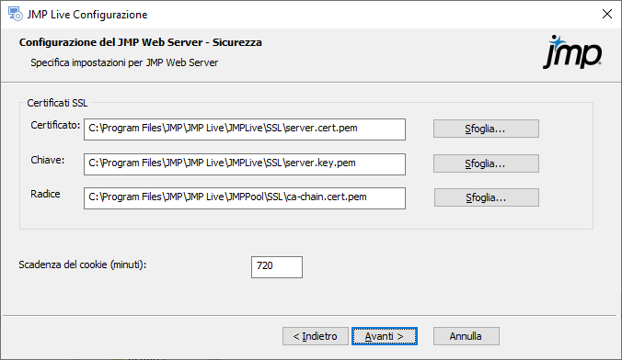Click the 'Chiave:' label

click(x=48, y=160)
